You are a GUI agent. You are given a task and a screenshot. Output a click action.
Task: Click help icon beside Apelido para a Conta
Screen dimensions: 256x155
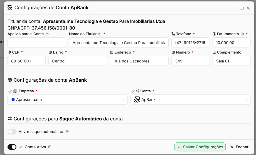(x=47, y=34)
